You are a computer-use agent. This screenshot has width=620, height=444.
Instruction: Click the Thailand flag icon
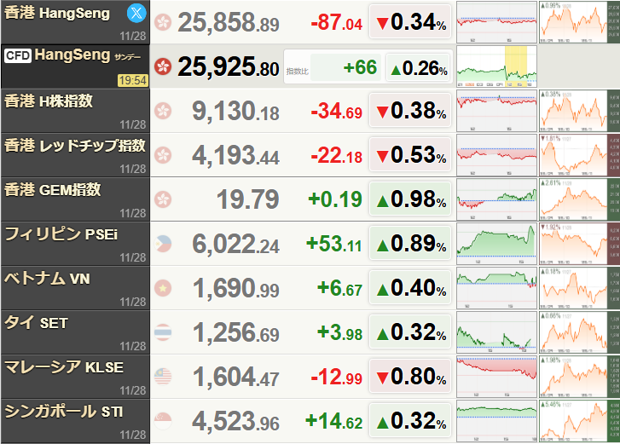click(x=163, y=332)
